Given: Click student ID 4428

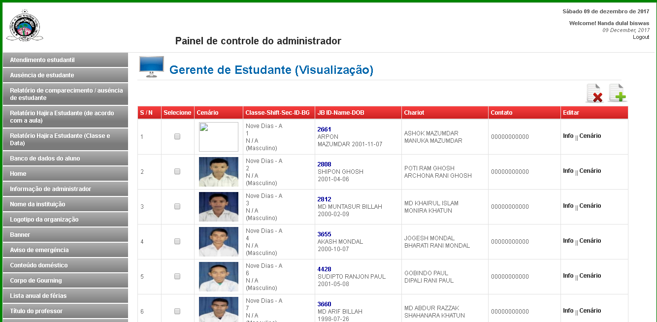Looking at the screenshot, I should click(x=324, y=269).
